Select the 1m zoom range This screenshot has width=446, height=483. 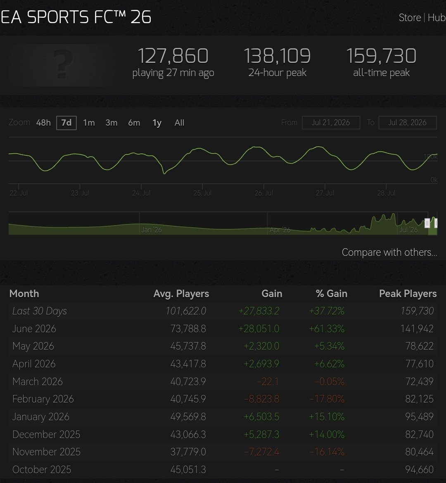coord(89,123)
